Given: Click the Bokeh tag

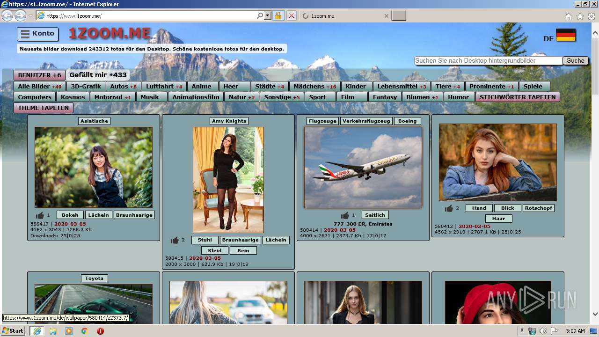Looking at the screenshot, I should (x=70, y=215).
